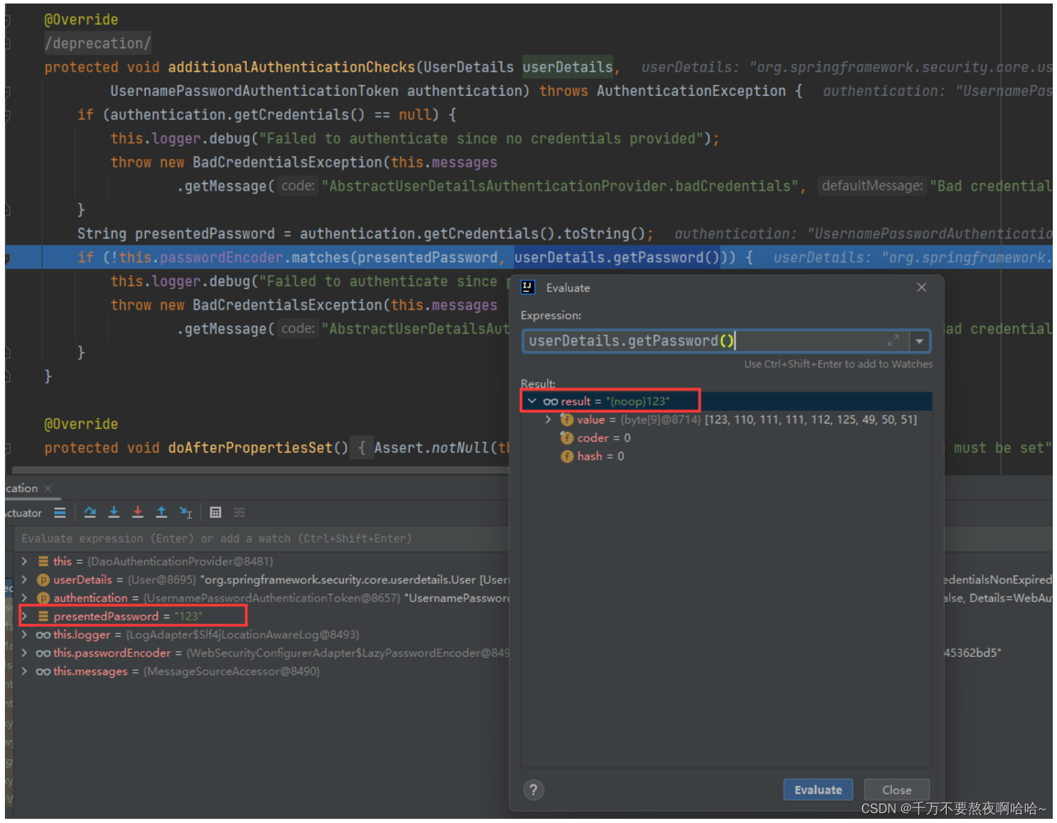Click the editor horizontal scrollbar

260,470
